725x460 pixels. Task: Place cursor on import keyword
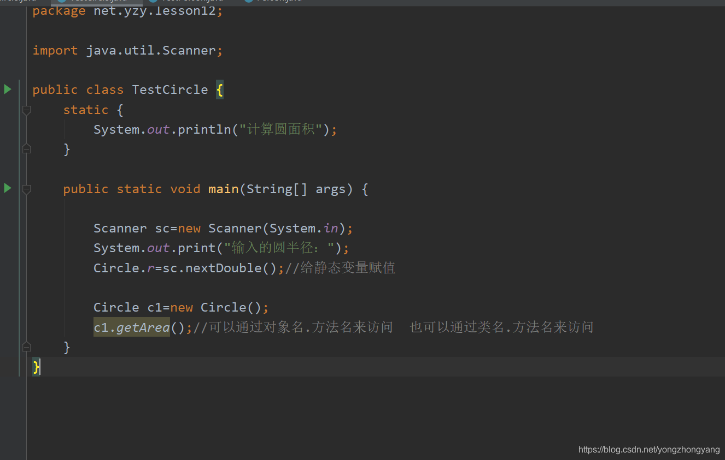pyautogui.click(x=55, y=50)
